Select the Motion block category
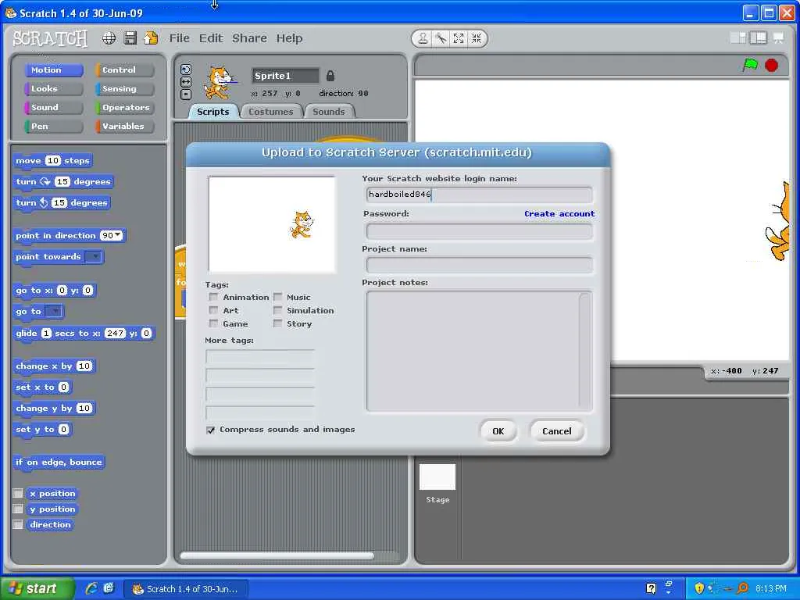This screenshot has width=800, height=600. tap(54, 70)
